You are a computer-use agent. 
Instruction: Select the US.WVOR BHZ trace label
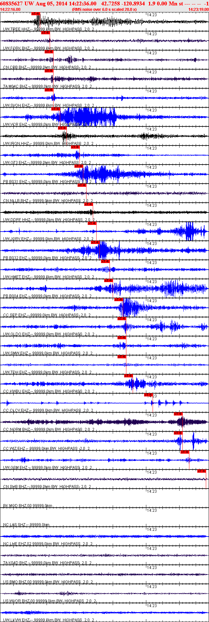tap(50, 601)
